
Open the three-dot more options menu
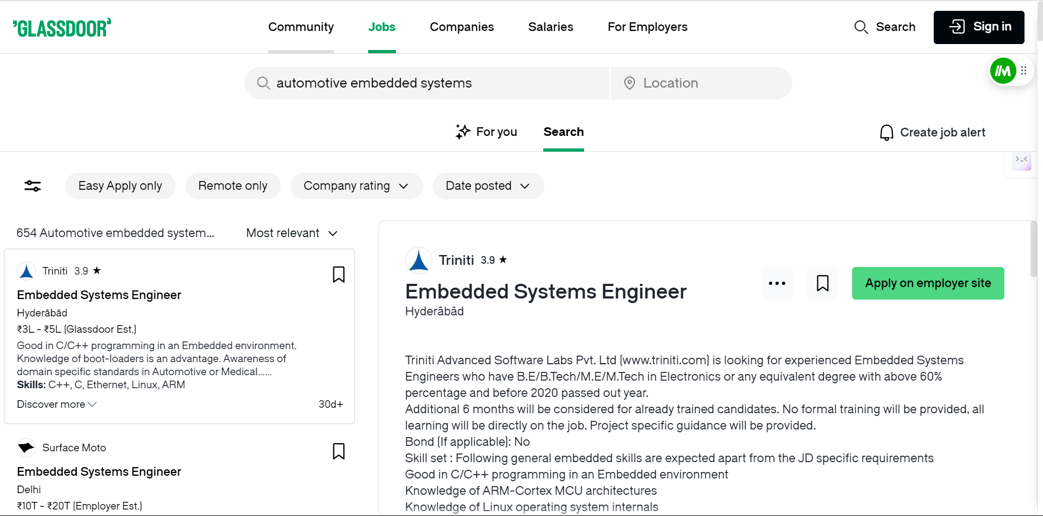click(777, 283)
